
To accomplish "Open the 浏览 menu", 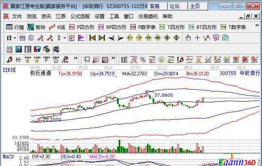I will coord(32,16).
